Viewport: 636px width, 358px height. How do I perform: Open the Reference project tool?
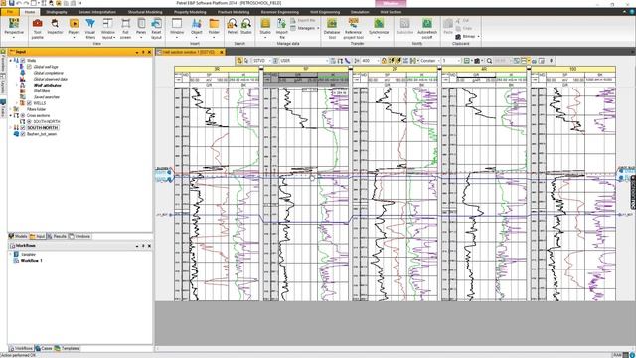pyautogui.click(x=354, y=28)
